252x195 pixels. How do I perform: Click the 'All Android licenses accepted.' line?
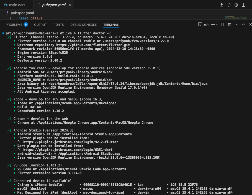(x=46, y=92)
